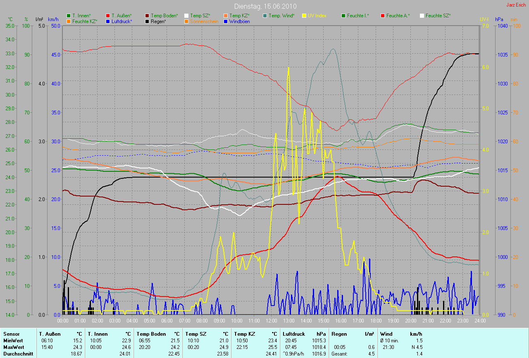This screenshot has height=358, width=529.
Task: Select the Windböen legend label
Action: pyautogui.click(x=239, y=21)
